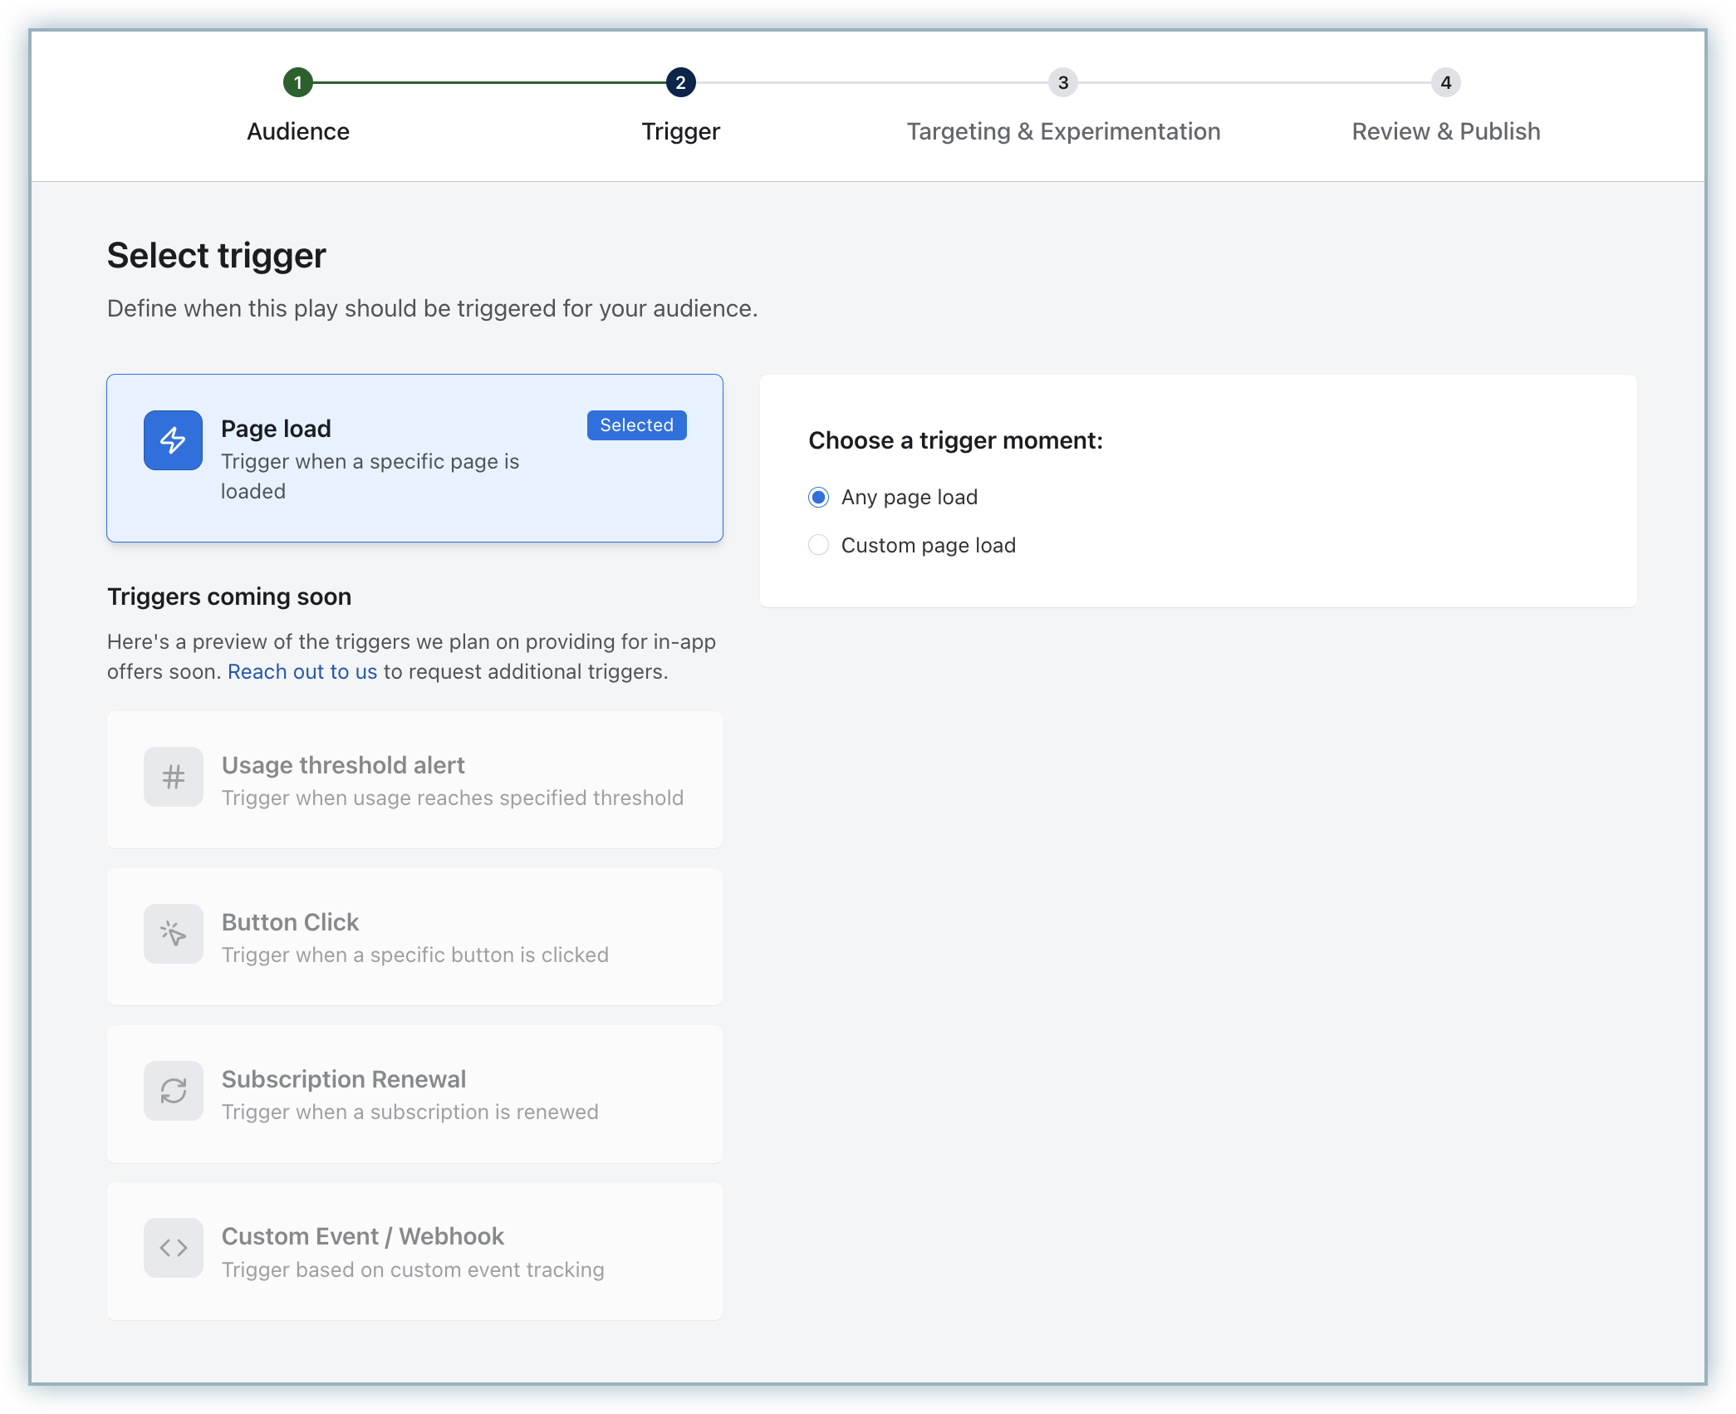1736x1414 pixels.
Task: Click the Usage threshold alert title
Action: pyautogui.click(x=343, y=765)
